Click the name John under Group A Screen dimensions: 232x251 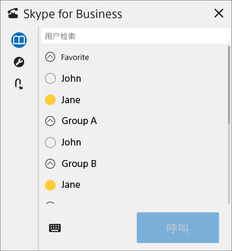71,143
